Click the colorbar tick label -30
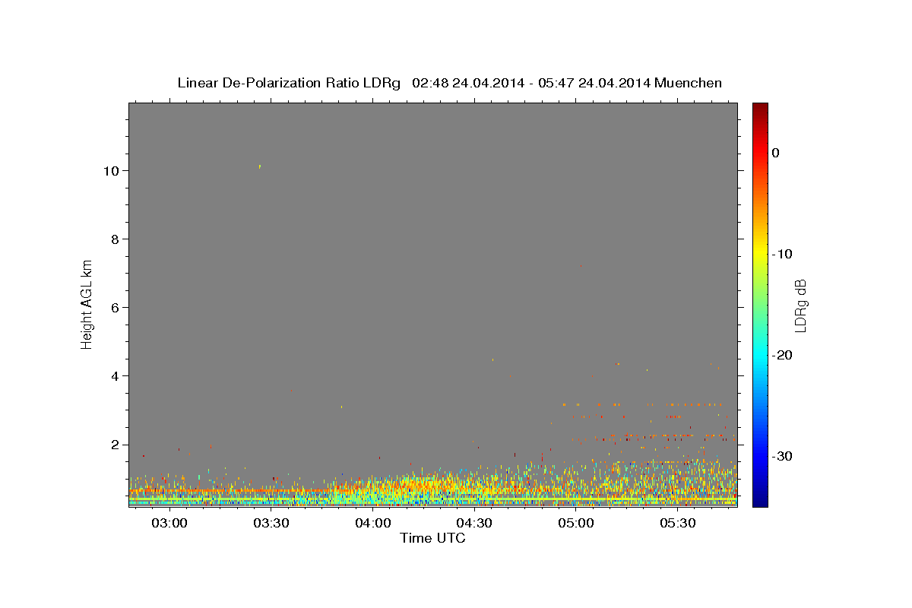This screenshot has height=608, width=912. 784,456
